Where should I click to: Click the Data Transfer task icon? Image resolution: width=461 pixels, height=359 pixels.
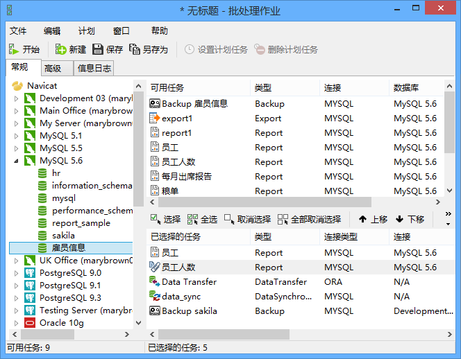[155, 281]
